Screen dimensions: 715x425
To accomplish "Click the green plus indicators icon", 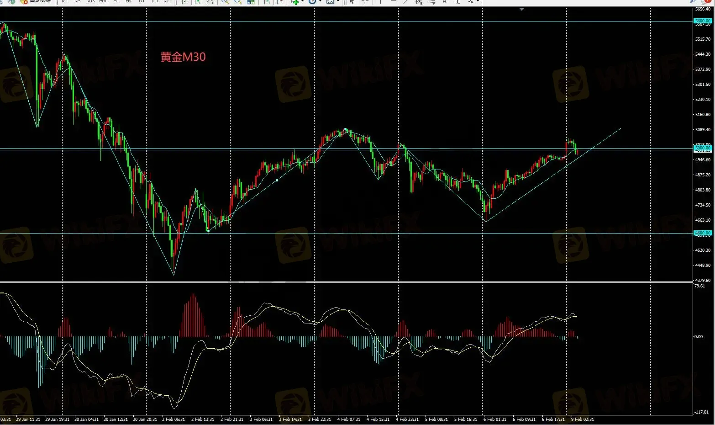I will pyautogui.click(x=295, y=2).
